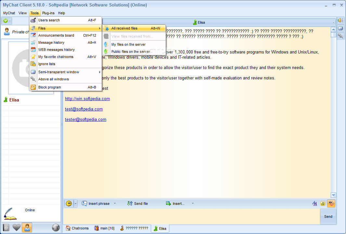Click Insert phrase button
The height and width of the screenshot is (234, 346).
click(96, 204)
